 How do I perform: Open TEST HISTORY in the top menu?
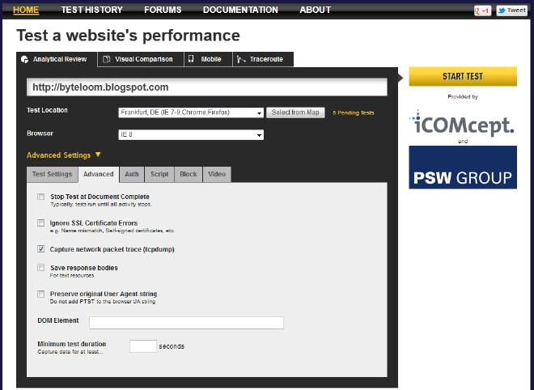pos(92,10)
